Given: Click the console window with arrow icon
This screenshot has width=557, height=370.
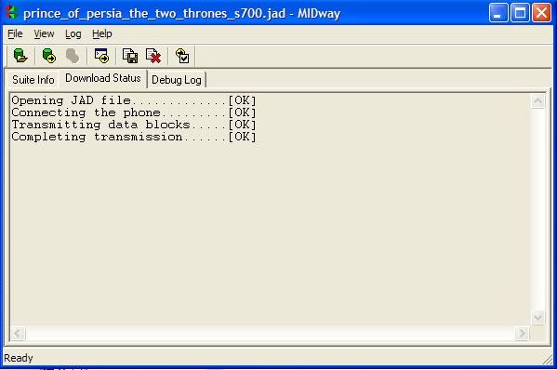Looking at the screenshot, I should (x=101, y=56).
